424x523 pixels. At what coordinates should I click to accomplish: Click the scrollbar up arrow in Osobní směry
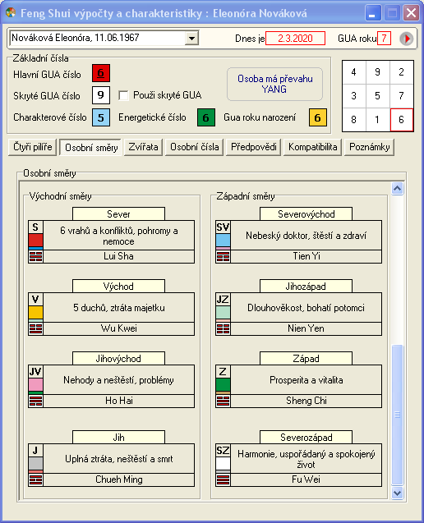click(x=397, y=189)
